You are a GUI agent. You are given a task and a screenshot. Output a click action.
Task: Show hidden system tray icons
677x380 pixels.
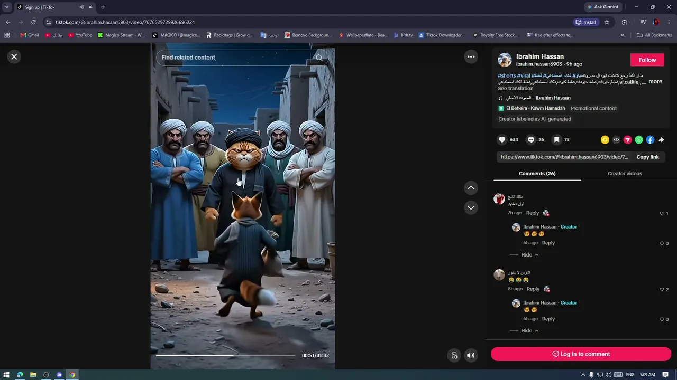point(583,375)
